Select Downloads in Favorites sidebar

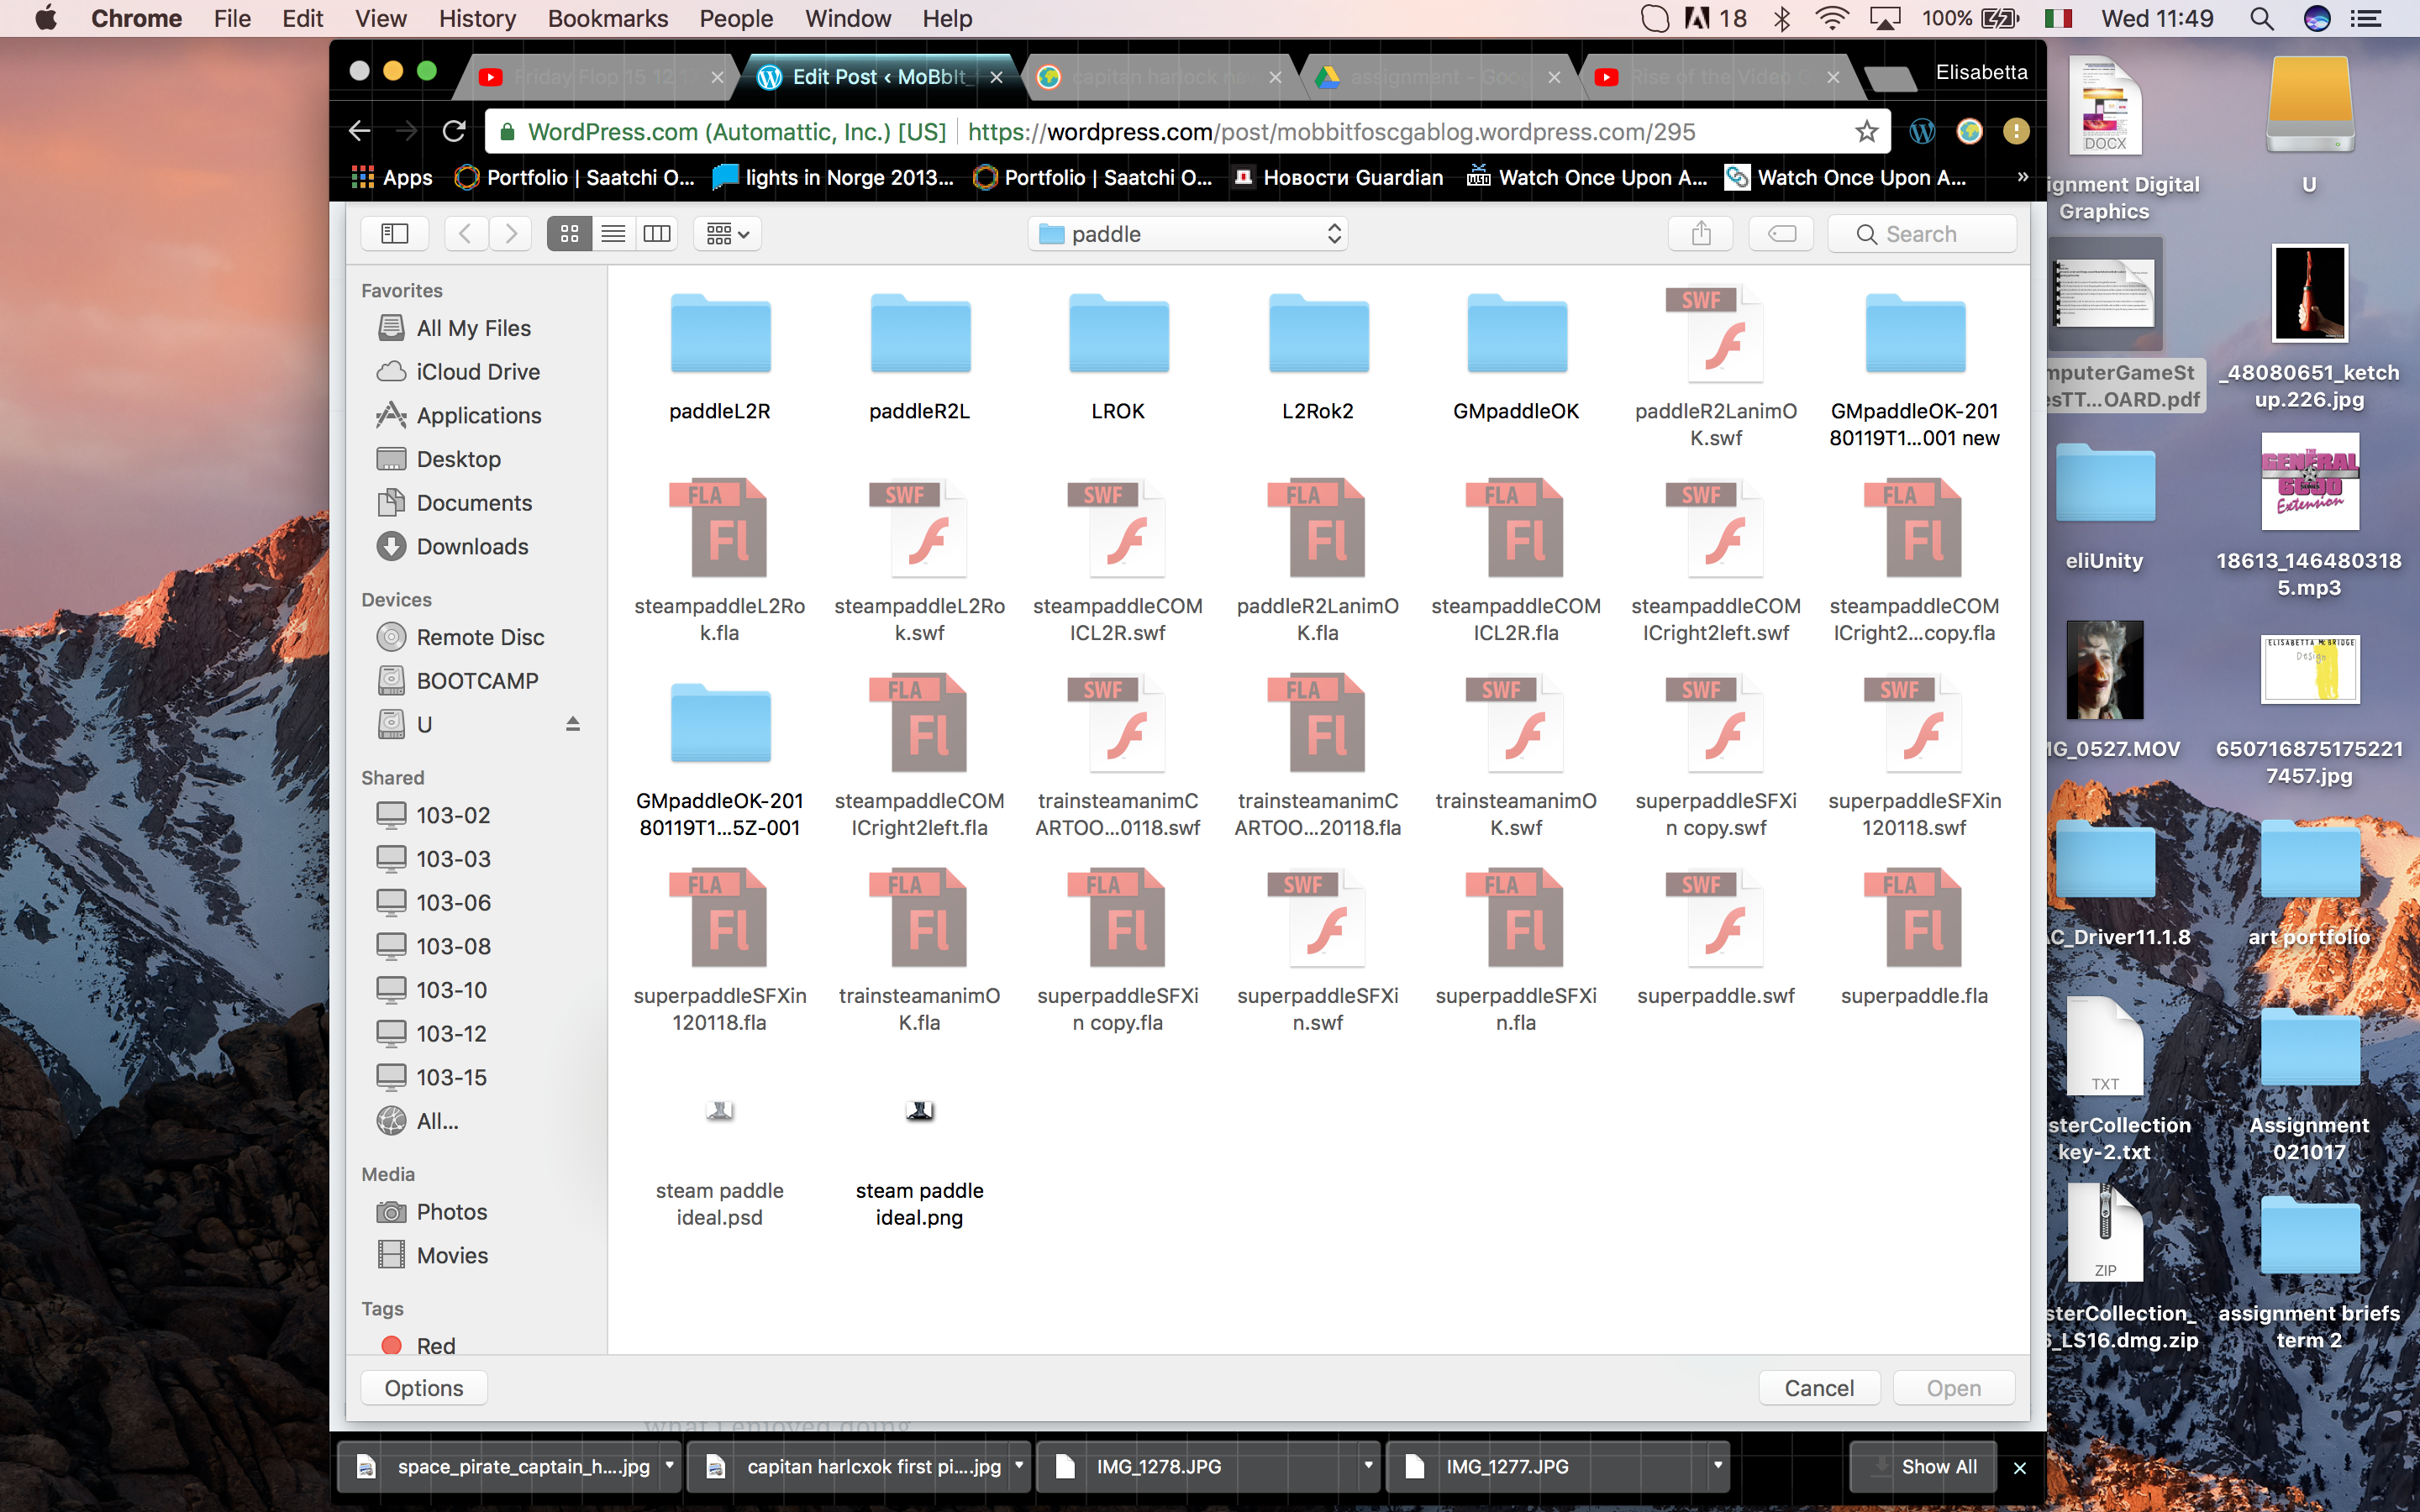point(472,546)
